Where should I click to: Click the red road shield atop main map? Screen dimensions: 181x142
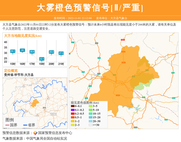(123, 40)
